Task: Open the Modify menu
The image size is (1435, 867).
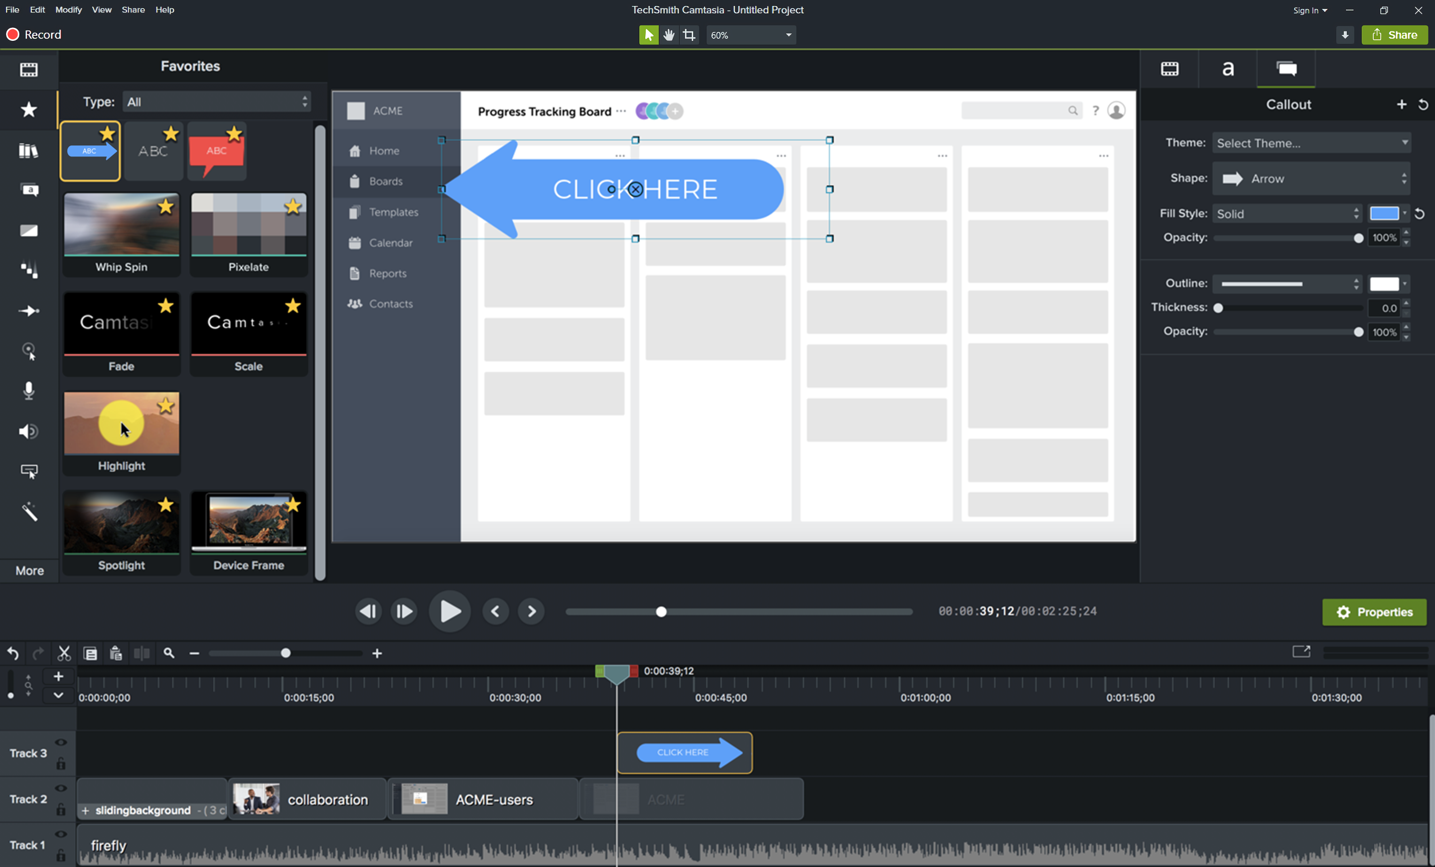Action: point(68,9)
